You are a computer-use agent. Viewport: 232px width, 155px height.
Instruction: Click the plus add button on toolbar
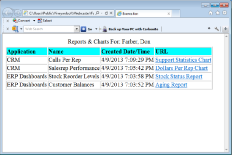tap(226, 29)
